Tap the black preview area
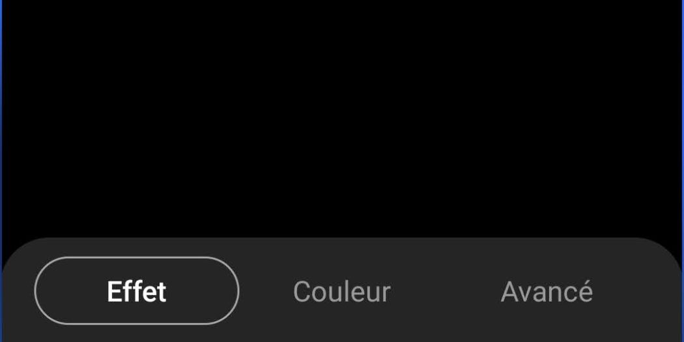Image resolution: width=684 pixels, height=342 pixels. pos(342,118)
